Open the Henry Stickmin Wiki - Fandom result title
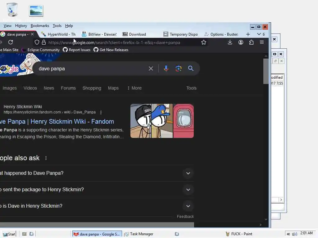Viewport: 318px width, 238px height. pos(57,121)
